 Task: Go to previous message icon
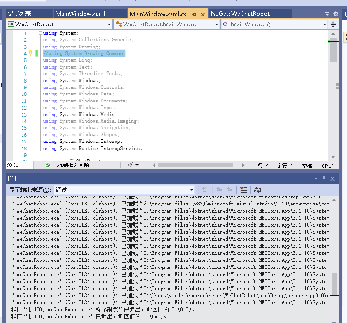(x=219, y=190)
